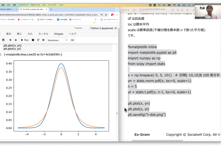
Task: Move cell up with arrow icon
Action: point(10,40)
